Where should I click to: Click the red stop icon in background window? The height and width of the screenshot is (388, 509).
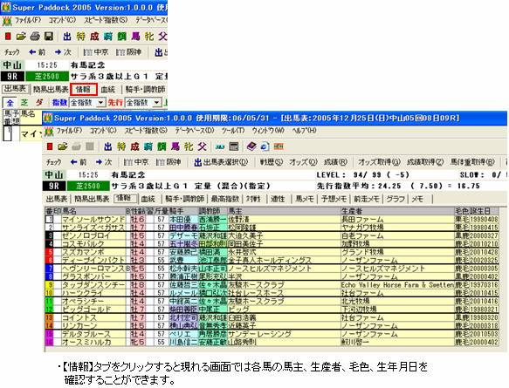point(8,37)
